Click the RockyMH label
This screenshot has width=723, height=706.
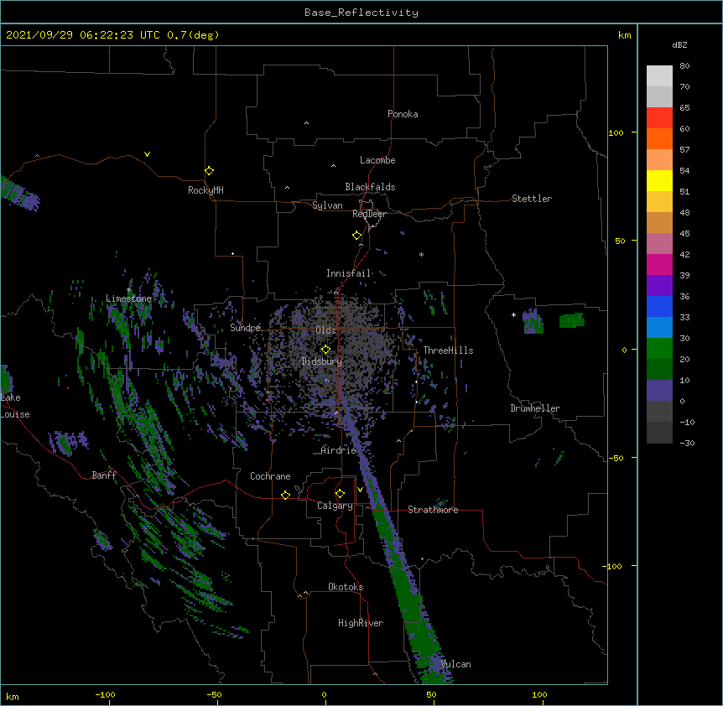[x=205, y=190]
